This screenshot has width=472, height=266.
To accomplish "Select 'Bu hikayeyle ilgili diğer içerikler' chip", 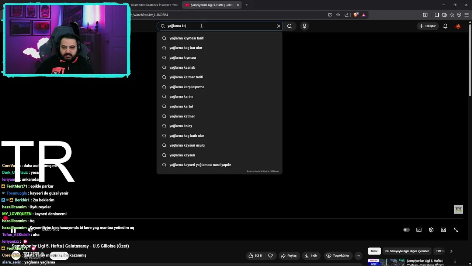I will coord(407,251).
